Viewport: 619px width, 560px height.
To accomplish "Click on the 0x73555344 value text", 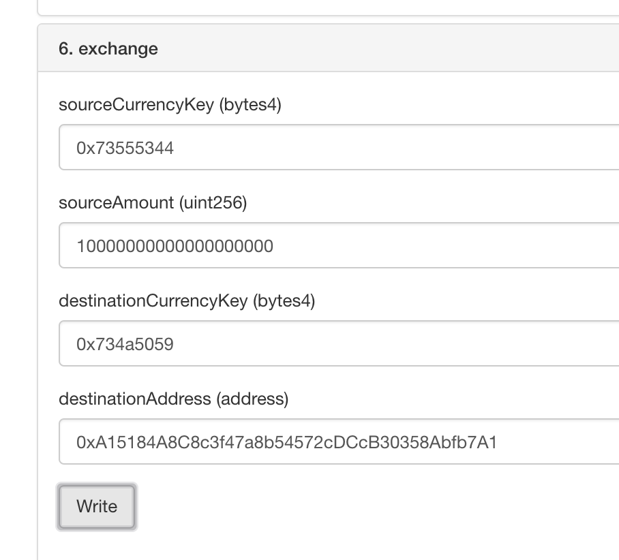I will click(125, 149).
